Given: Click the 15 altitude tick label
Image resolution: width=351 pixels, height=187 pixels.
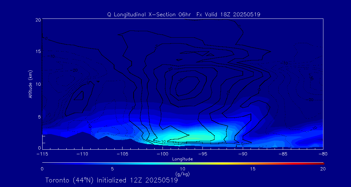Looking at the screenshot, I should (x=38, y=51).
